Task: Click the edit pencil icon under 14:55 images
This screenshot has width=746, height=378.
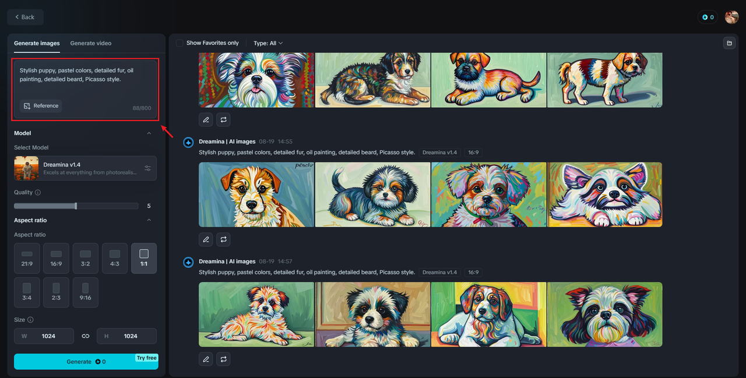Action: click(x=206, y=239)
